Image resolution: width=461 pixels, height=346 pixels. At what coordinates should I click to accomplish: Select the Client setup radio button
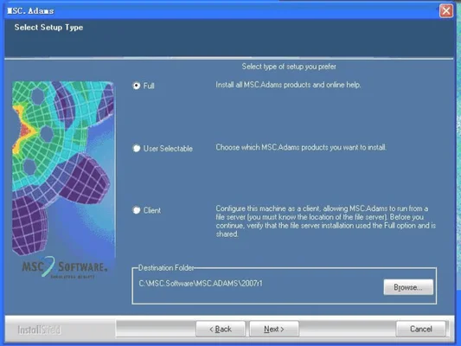[137, 210]
